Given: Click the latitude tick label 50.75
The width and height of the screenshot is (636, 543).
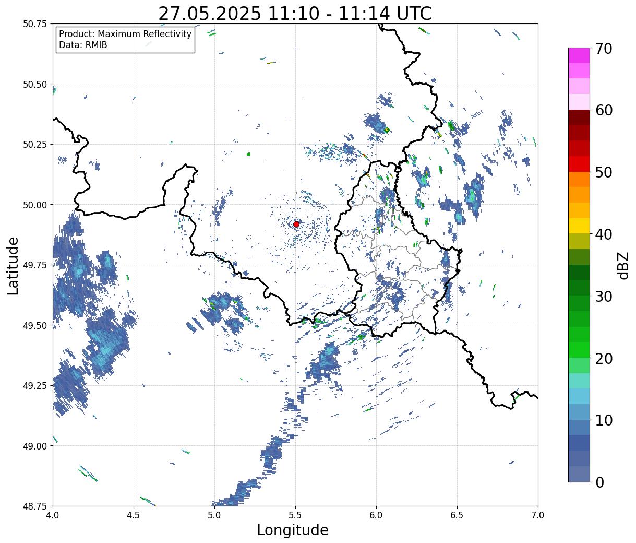Looking at the screenshot, I should point(35,24).
